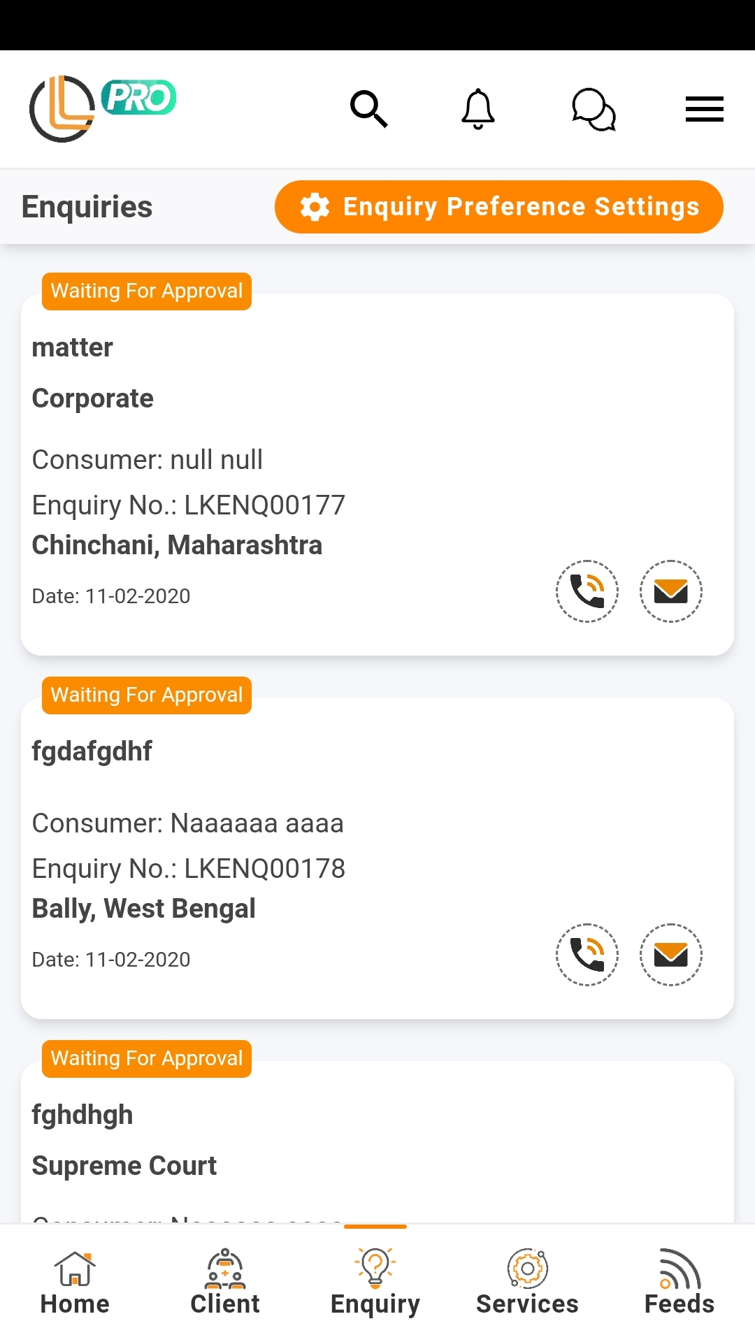Call consumer for enquiry LKENQ00177
755x1342 pixels.
(587, 591)
